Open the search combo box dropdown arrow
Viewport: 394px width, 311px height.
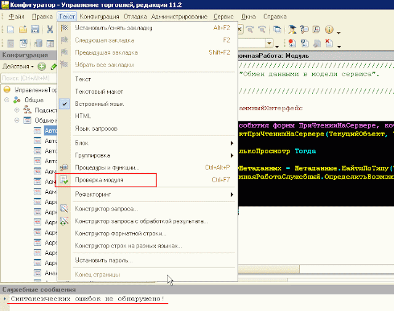[270, 43]
